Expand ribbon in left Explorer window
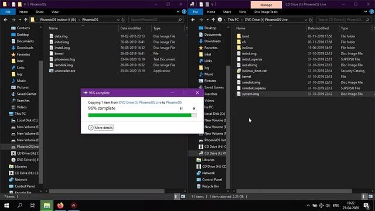Screen dimensions: 375x211 click(x=178, y=12)
